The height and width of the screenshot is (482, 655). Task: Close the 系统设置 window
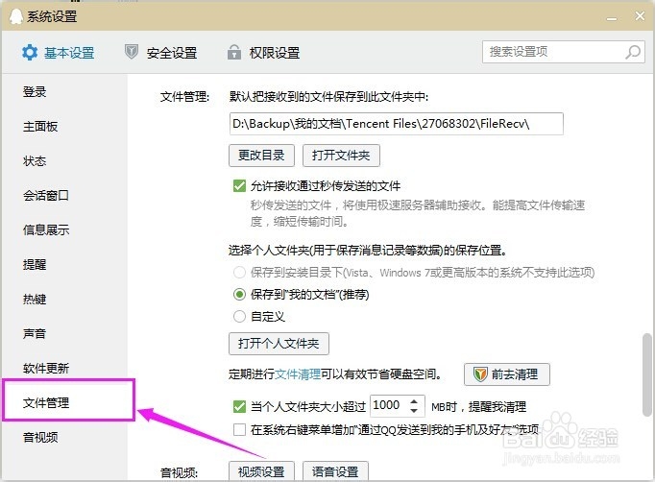640,16
